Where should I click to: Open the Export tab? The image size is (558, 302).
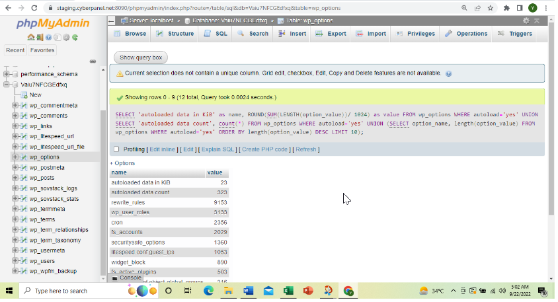point(331,34)
